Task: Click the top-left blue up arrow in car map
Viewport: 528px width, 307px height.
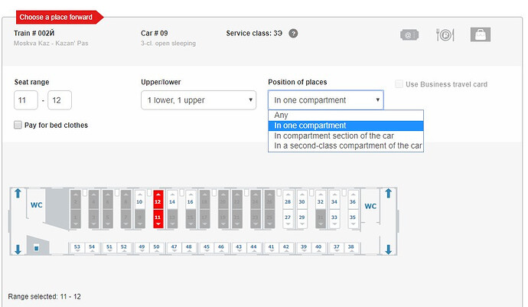Action: tap(18, 194)
